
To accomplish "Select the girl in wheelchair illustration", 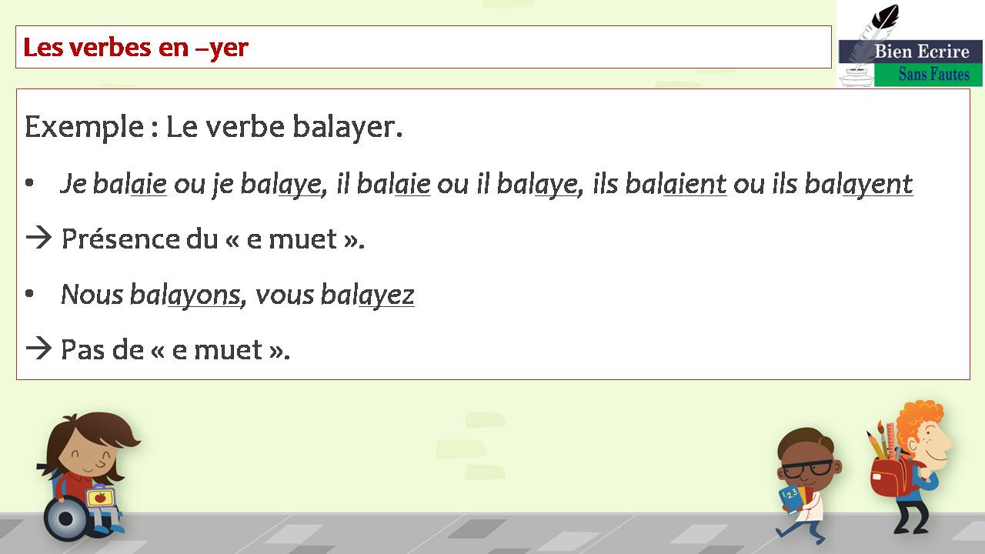I will click(87, 476).
